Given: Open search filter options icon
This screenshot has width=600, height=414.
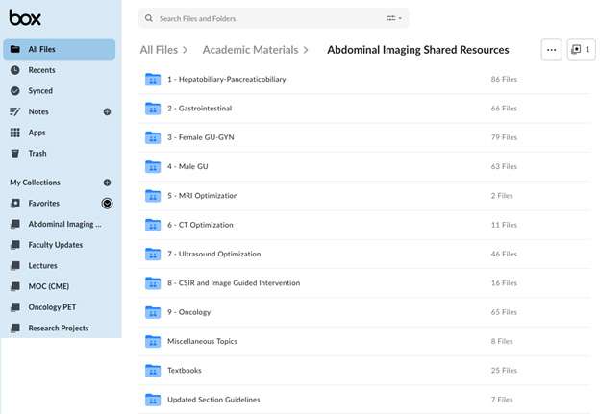Looking at the screenshot, I should click(x=394, y=18).
